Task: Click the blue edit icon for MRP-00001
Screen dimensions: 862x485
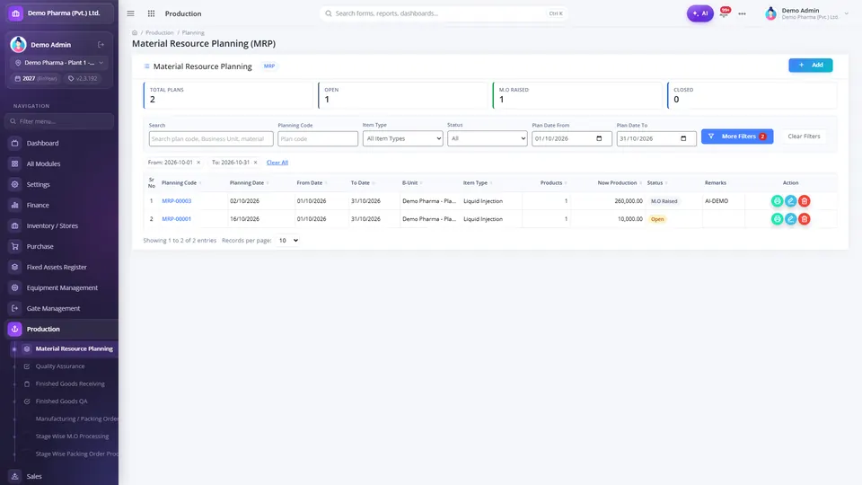Action: (x=790, y=219)
